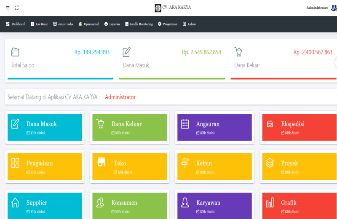Open Pengaturan settings menu
The width and height of the screenshot is (337, 219).
click(x=167, y=24)
